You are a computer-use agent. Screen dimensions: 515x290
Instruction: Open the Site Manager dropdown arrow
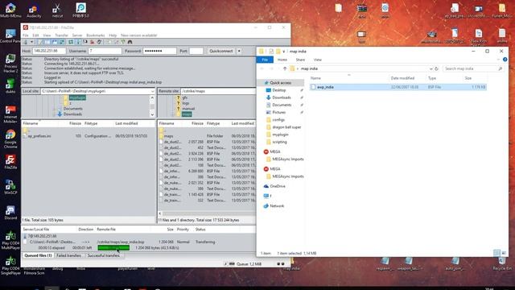[32, 42]
